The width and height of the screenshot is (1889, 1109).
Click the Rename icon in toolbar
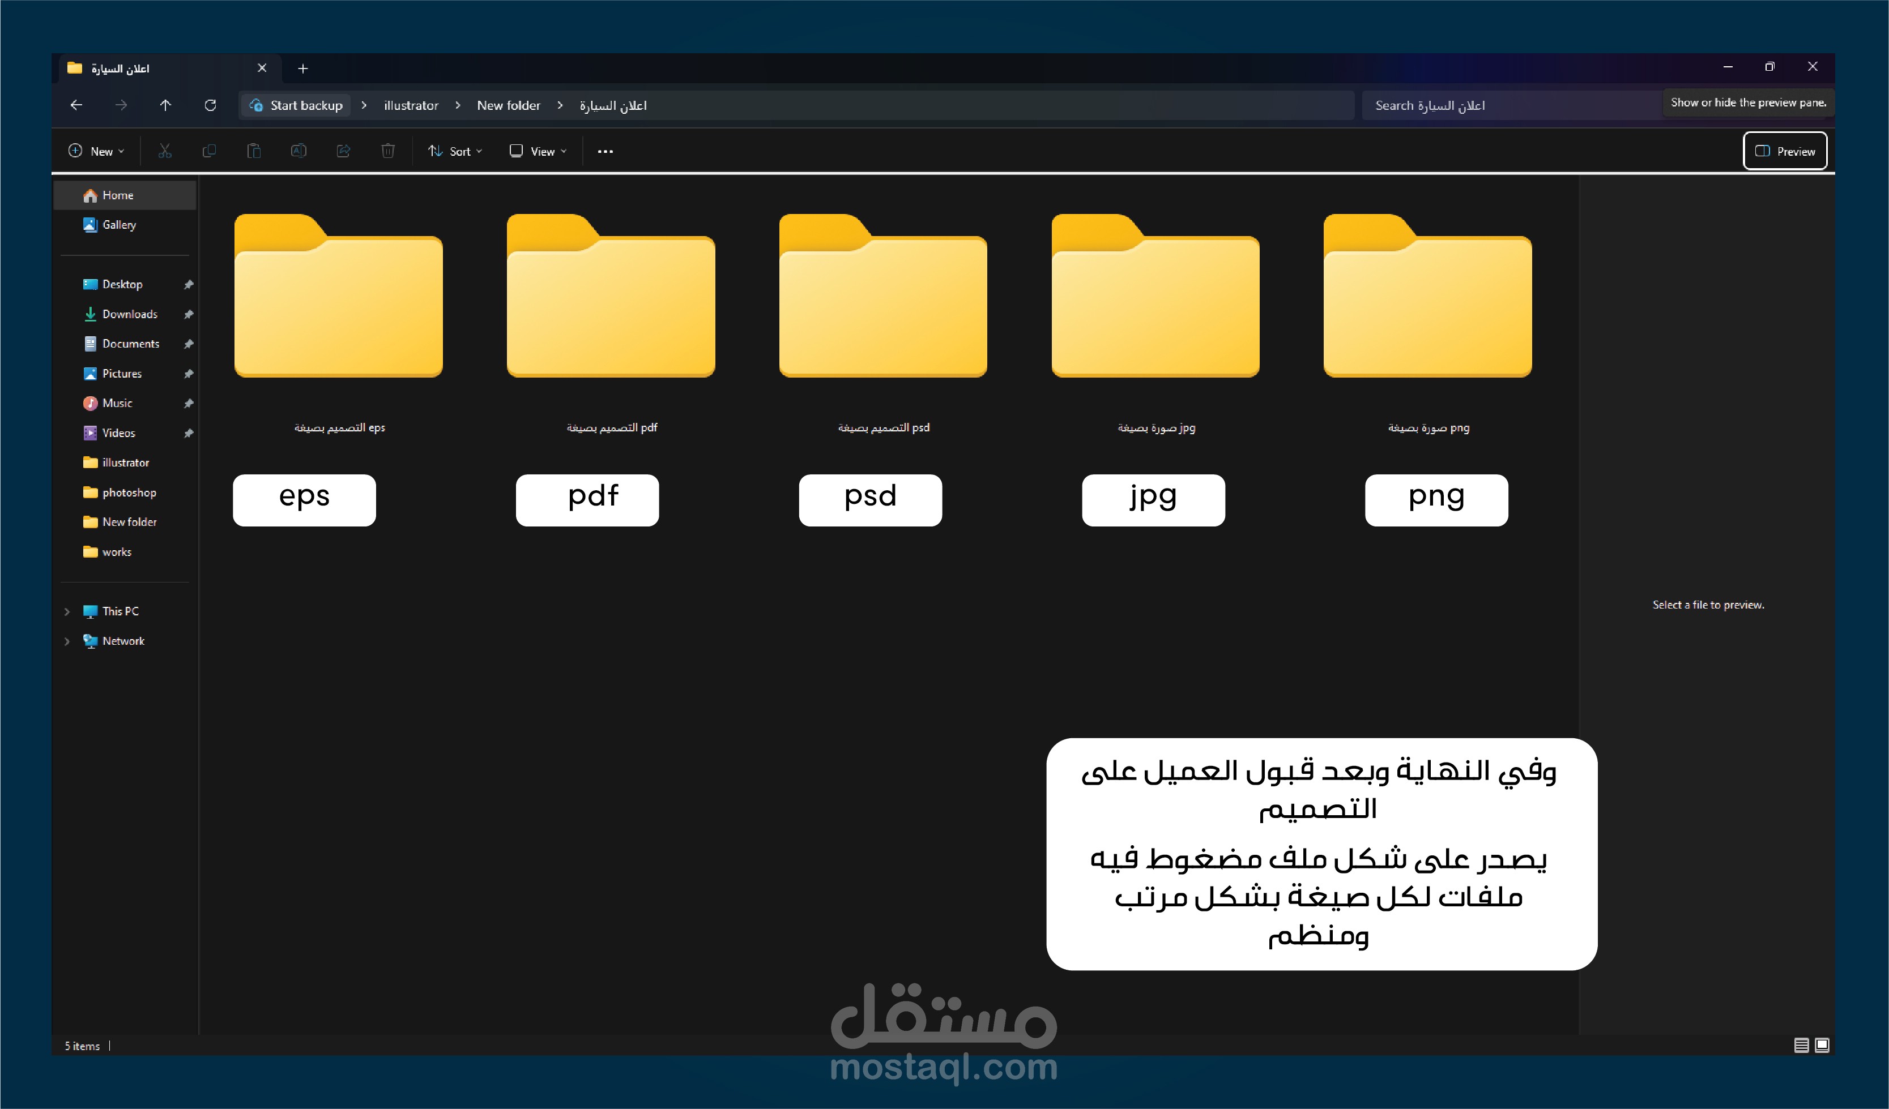click(x=299, y=151)
